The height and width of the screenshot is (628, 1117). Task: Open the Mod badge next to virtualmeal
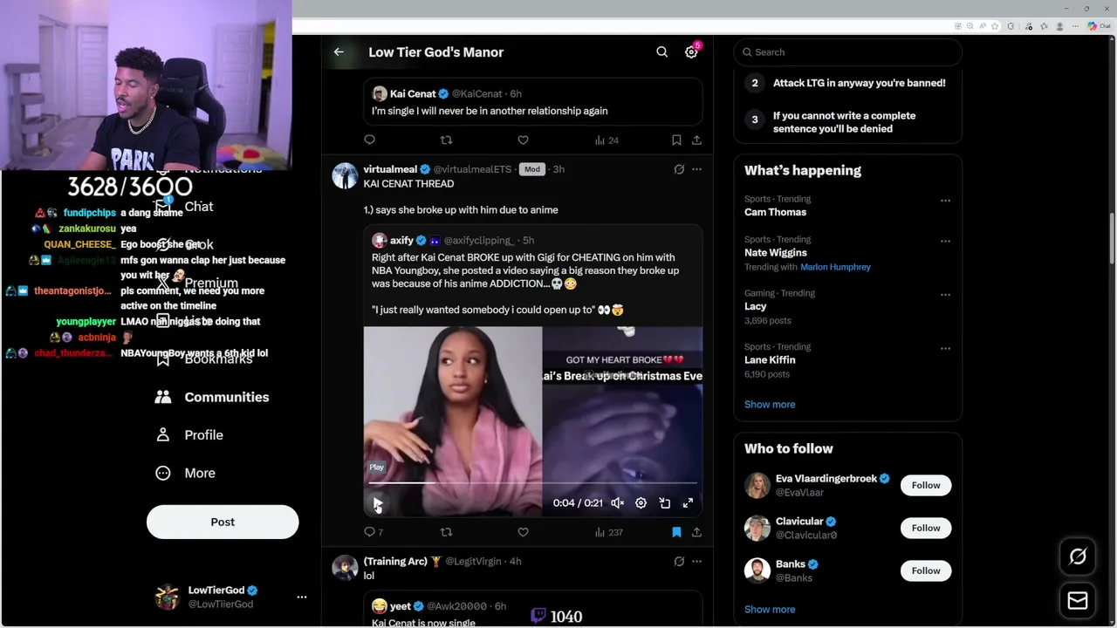click(x=532, y=169)
